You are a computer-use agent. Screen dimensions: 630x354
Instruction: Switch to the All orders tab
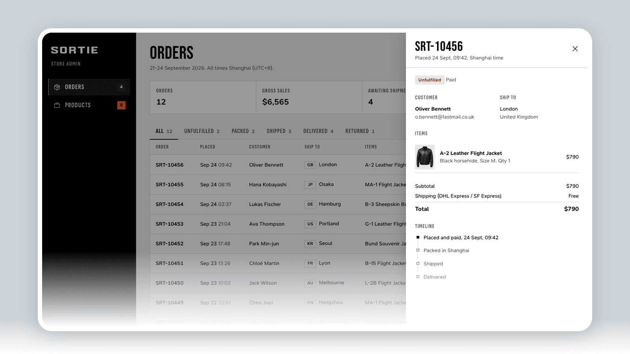pos(164,131)
